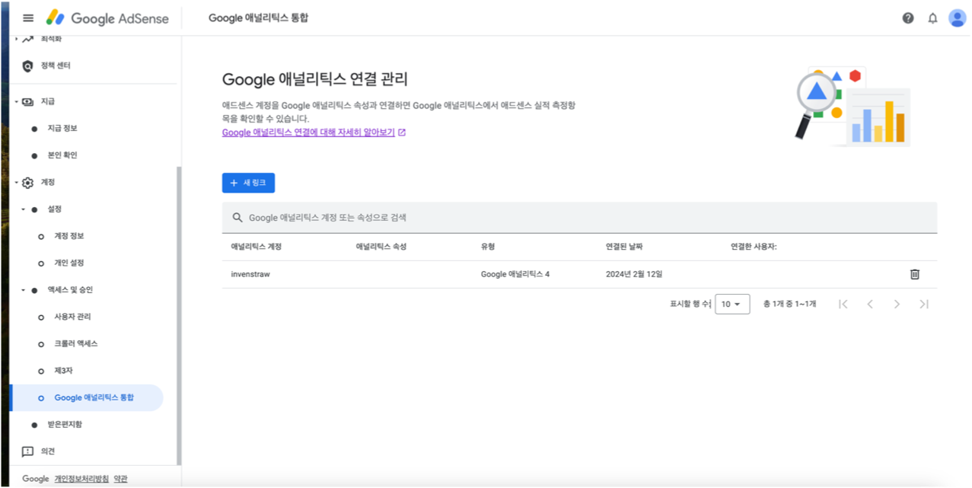The width and height of the screenshot is (972, 488).
Task: Click the search magnifier icon
Action: [x=237, y=218]
